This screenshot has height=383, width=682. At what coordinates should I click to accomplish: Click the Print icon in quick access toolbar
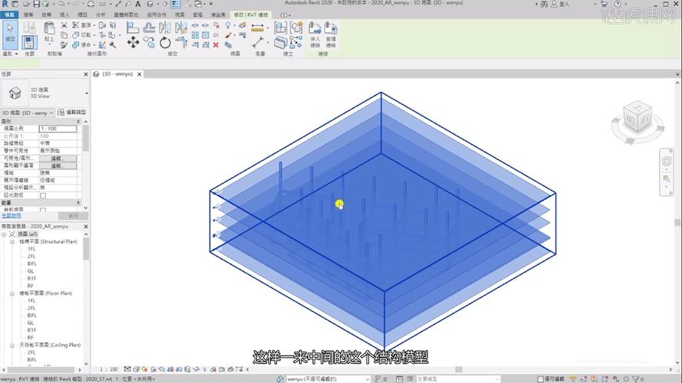(91, 4)
